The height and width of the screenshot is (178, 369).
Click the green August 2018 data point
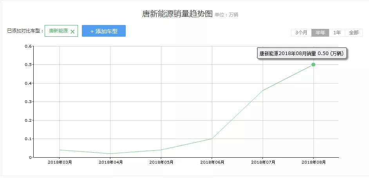[313, 64]
